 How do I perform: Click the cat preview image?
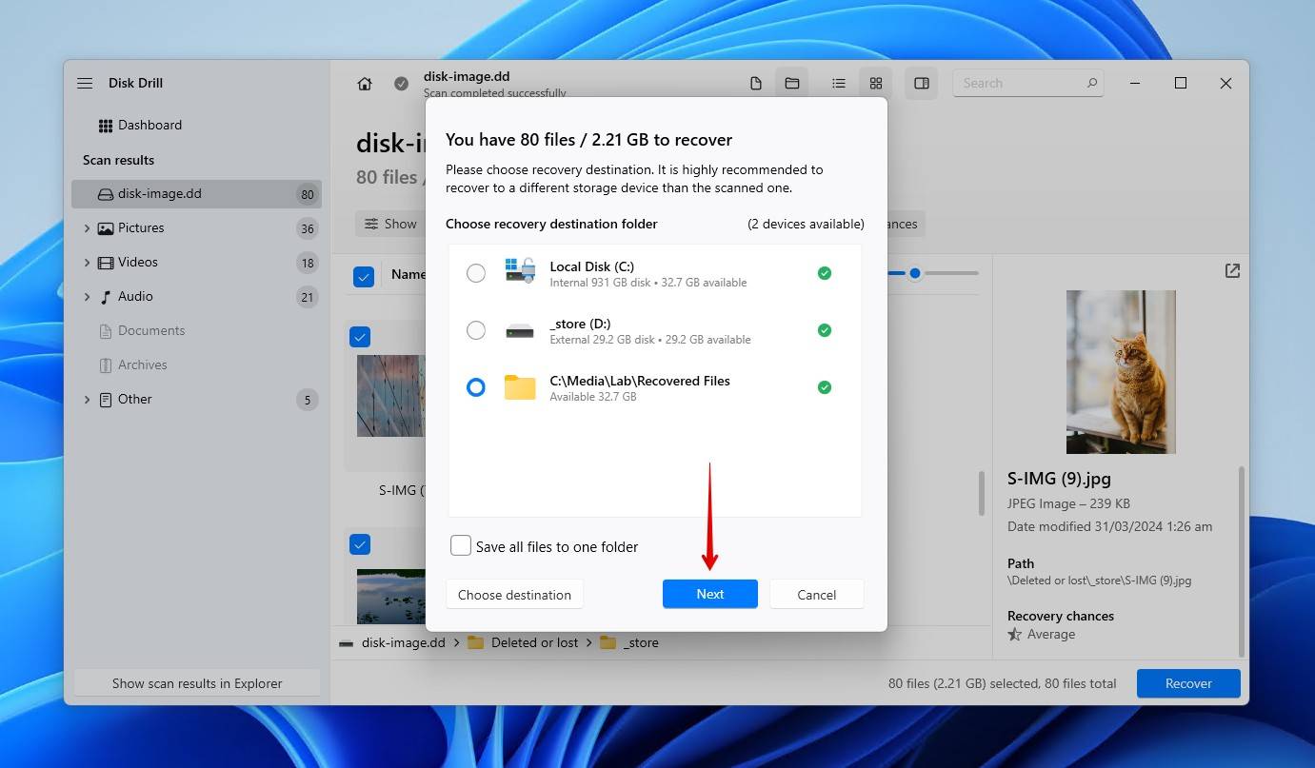pyautogui.click(x=1121, y=372)
